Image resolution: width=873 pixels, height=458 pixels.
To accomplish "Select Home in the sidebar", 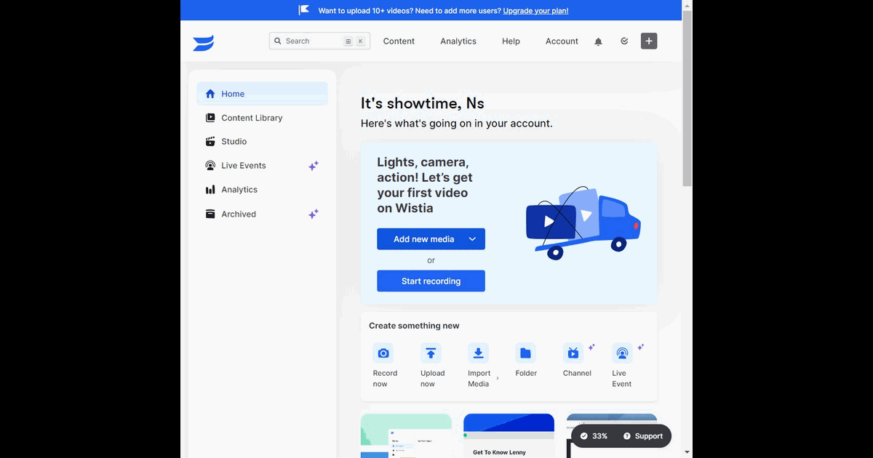I will (262, 94).
